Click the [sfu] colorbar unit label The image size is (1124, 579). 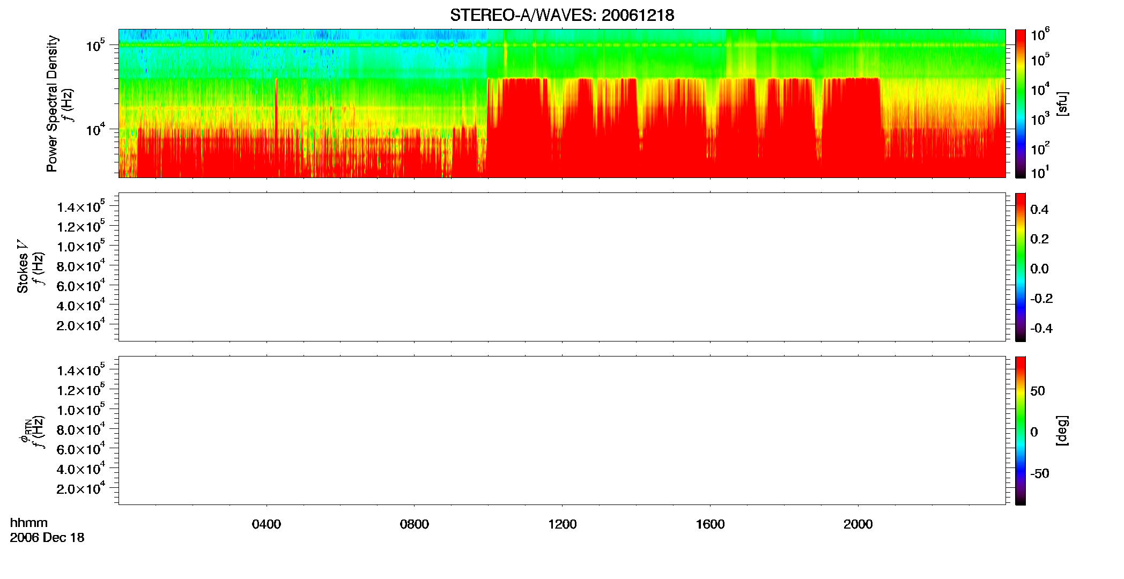click(x=1062, y=103)
